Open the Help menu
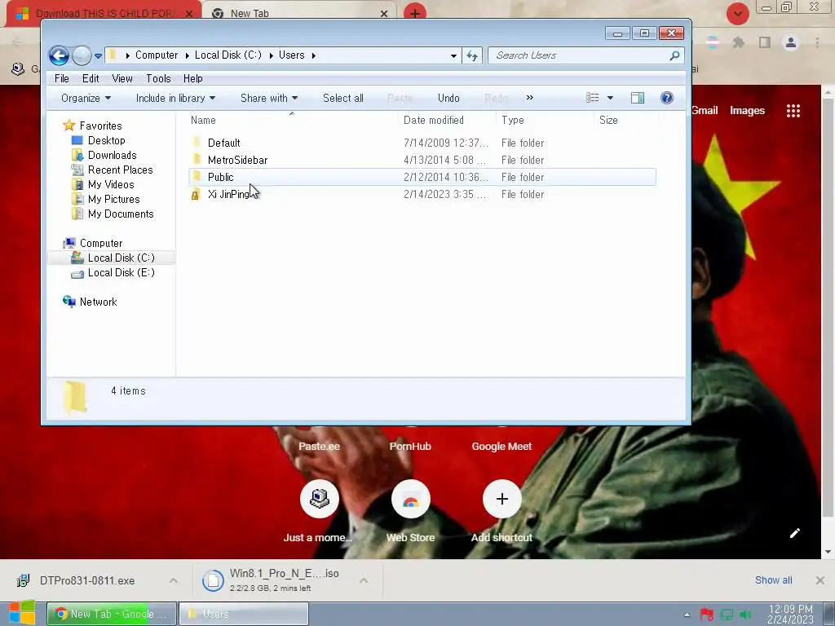 click(x=192, y=78)
